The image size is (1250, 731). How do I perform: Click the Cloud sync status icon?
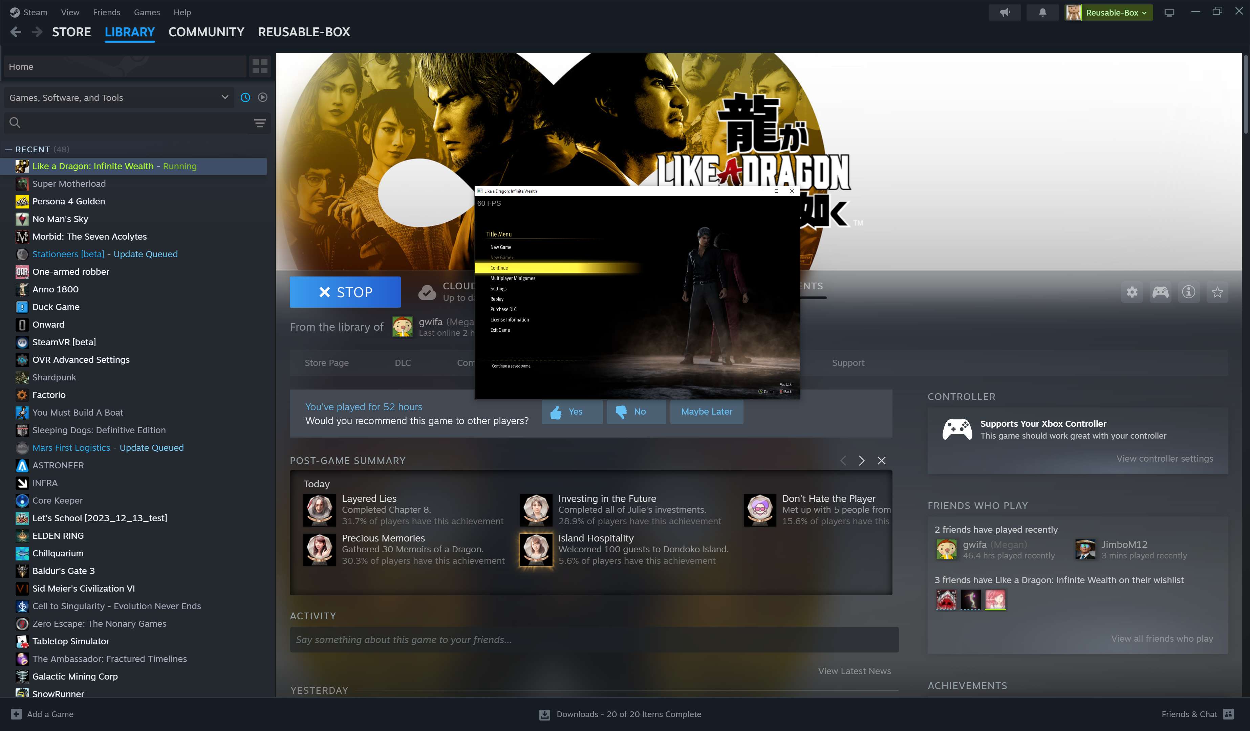[x=427, y=293]
